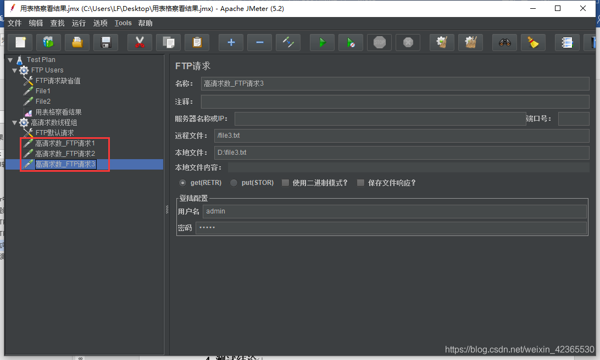The image size is (600, 360).
Task: Click the Clear All results broom icon
Action: (x=470, y=42)
